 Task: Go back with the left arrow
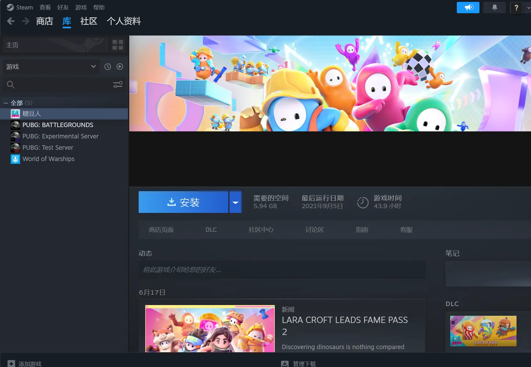[11, 21]
